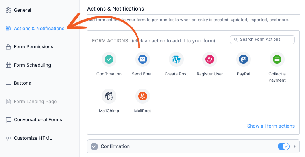
Task: Go to Form Scheduling settings
Action: tap(28, 65)
